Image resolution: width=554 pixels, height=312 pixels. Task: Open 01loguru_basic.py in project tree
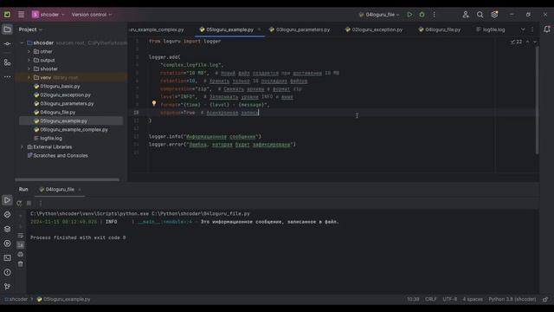click(x=60, y=87)
